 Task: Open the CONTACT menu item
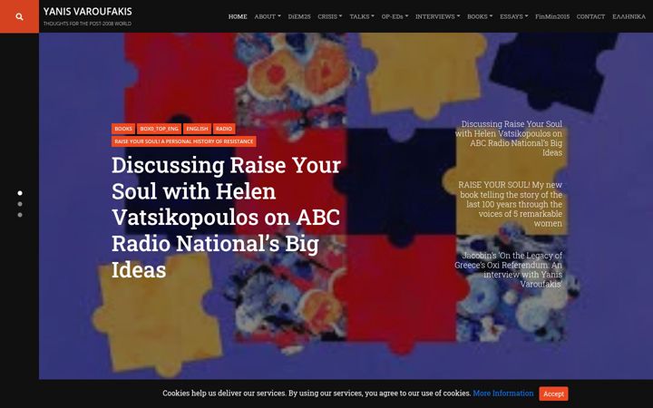coord(590,16)
